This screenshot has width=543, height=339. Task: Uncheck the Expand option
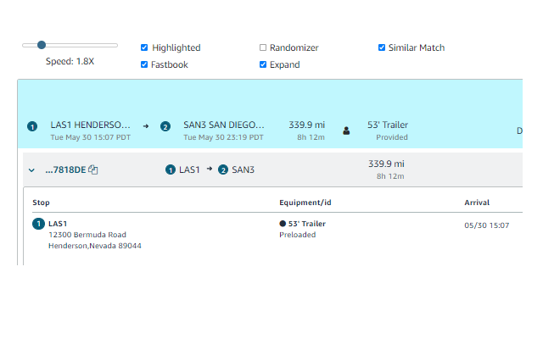263,64
